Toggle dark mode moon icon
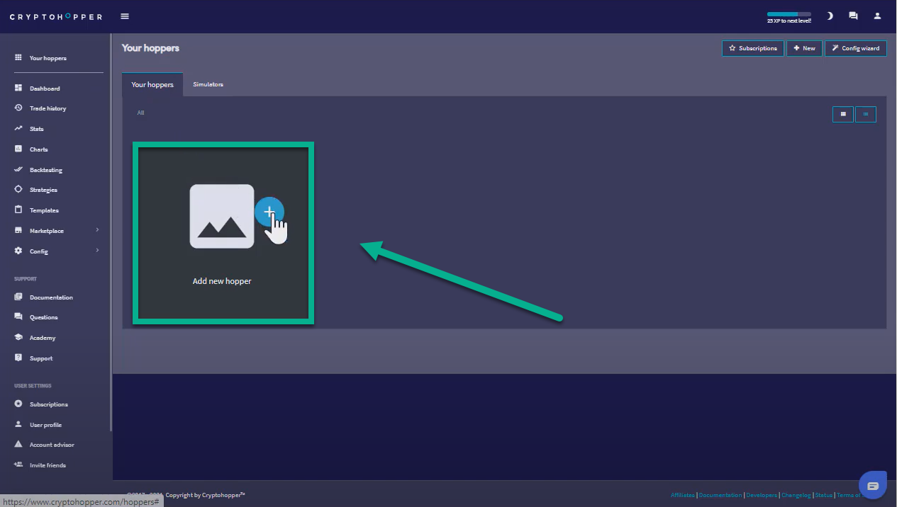The width and height of the screenshot is (897, 507). pos(830,16)
